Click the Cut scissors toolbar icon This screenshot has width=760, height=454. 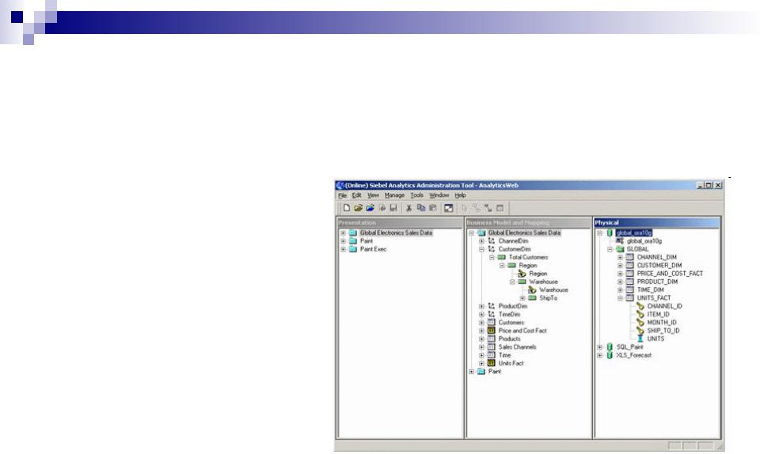[x=408, y=208]
